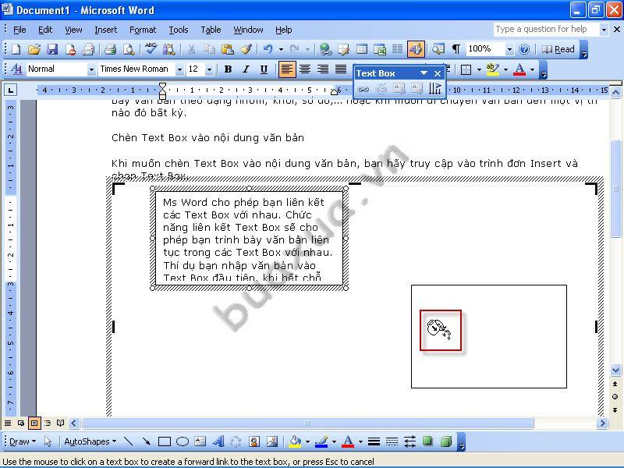The width and height of the screenshot is (624, 468).
Task: Undo the last action
Action: click(x=268, y=49)
